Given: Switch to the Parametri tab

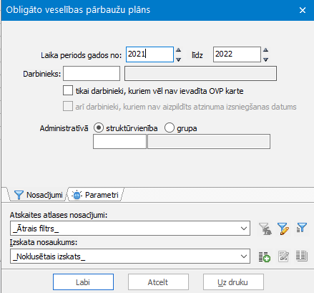Looking at the screenshot, I should pos(96,195).
